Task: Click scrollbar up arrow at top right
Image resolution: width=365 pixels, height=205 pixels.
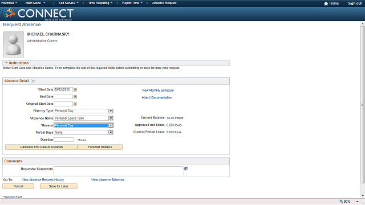Action: tap(363, 24)
